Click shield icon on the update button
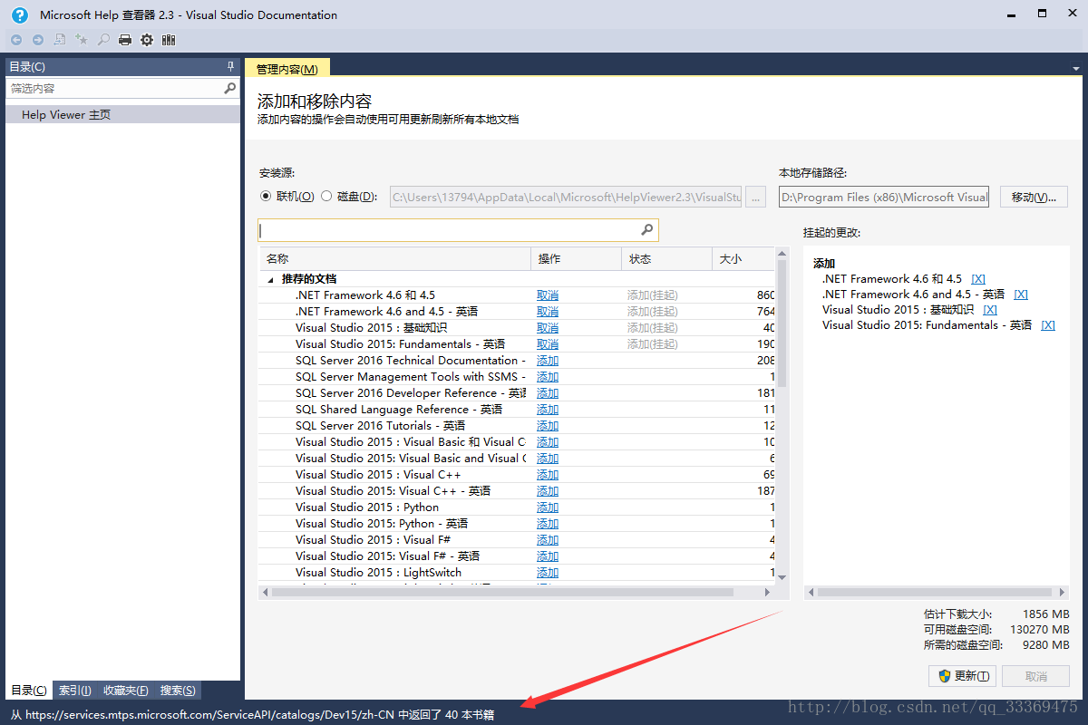 click(x=944, y=675)
